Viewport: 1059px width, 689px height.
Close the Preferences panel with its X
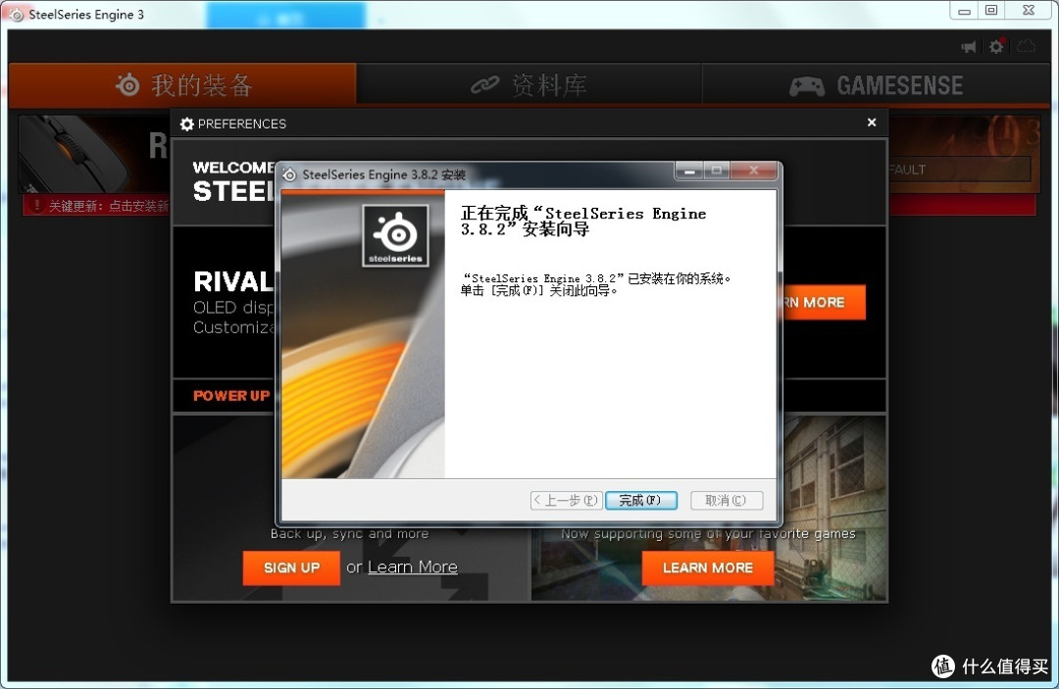872,123
